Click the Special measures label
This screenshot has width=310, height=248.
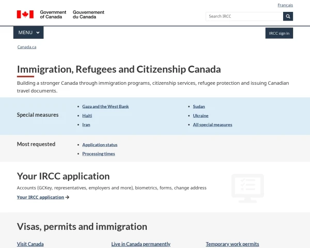38,115
